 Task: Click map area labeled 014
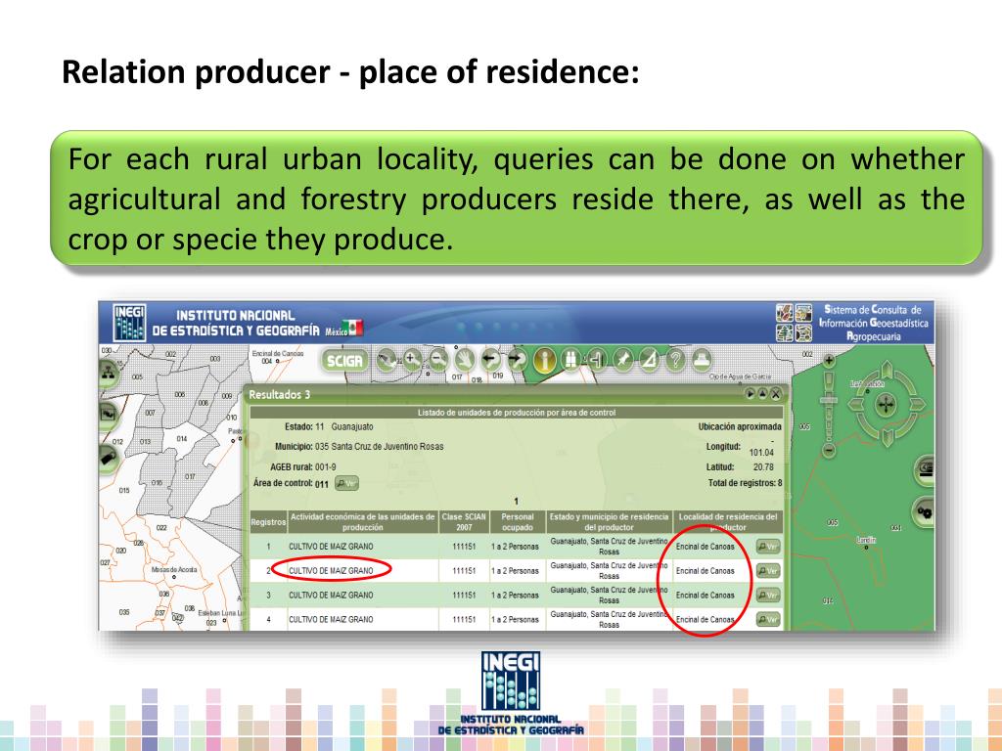click(182, 439)
